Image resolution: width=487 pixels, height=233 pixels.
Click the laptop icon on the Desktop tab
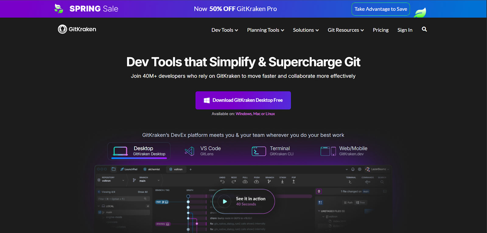120,151
